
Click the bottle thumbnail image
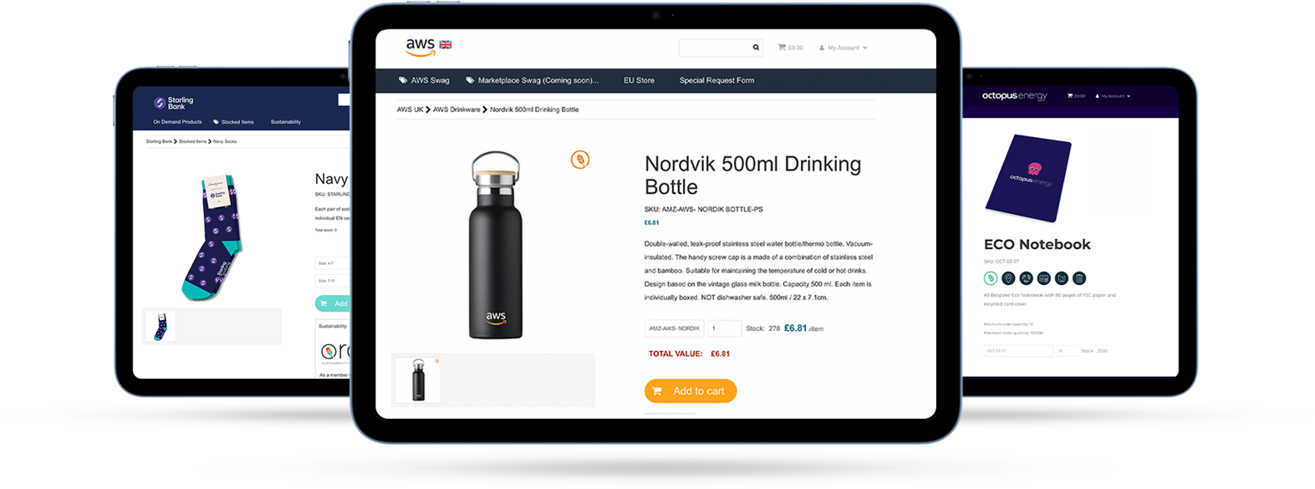(x=417, y=380)
